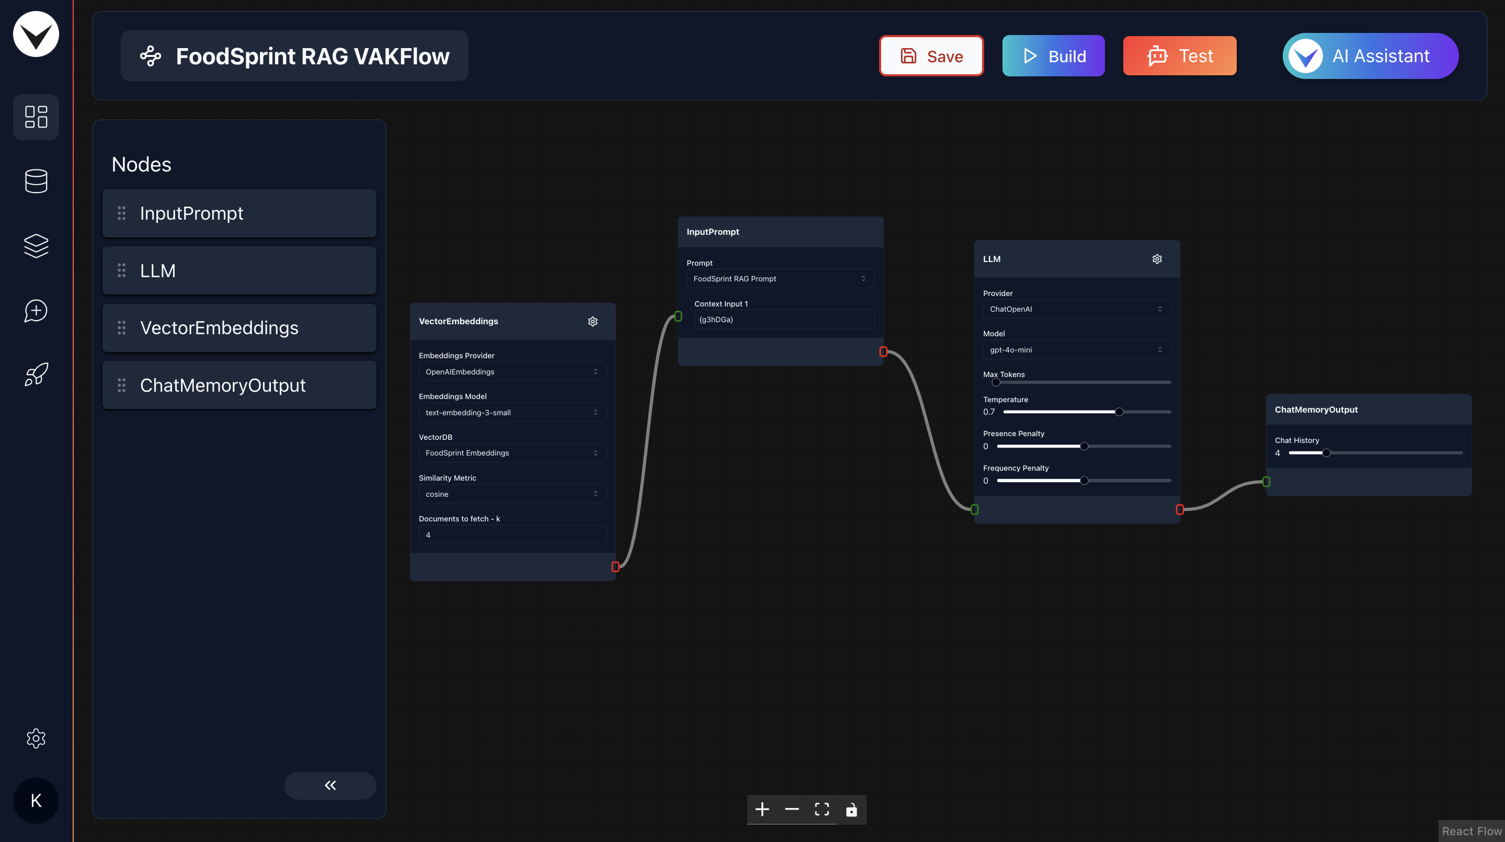Click the Test button
Image resolution: width=1505 pixels, height=842 pixels.
(1179, 56)
